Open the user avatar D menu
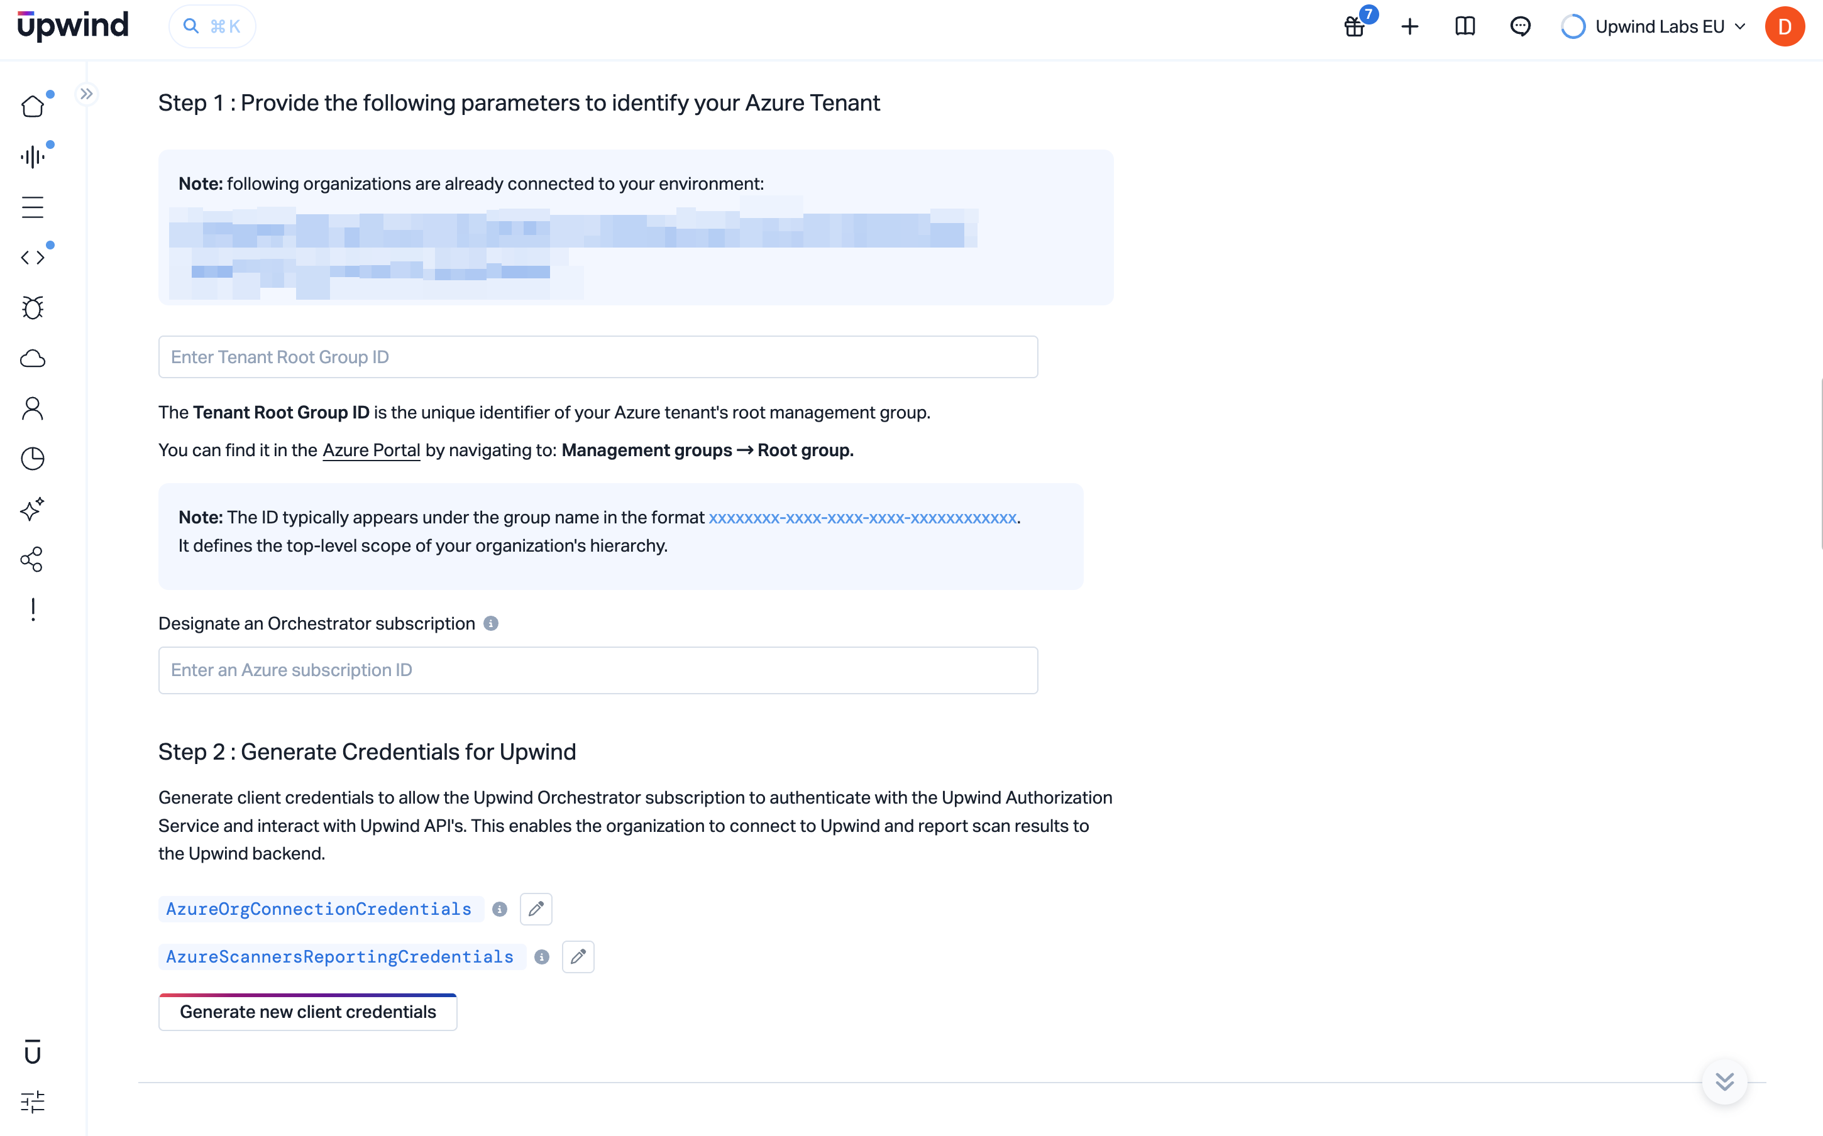This screenshot has width=1823, height=1136. (1785, 27)
